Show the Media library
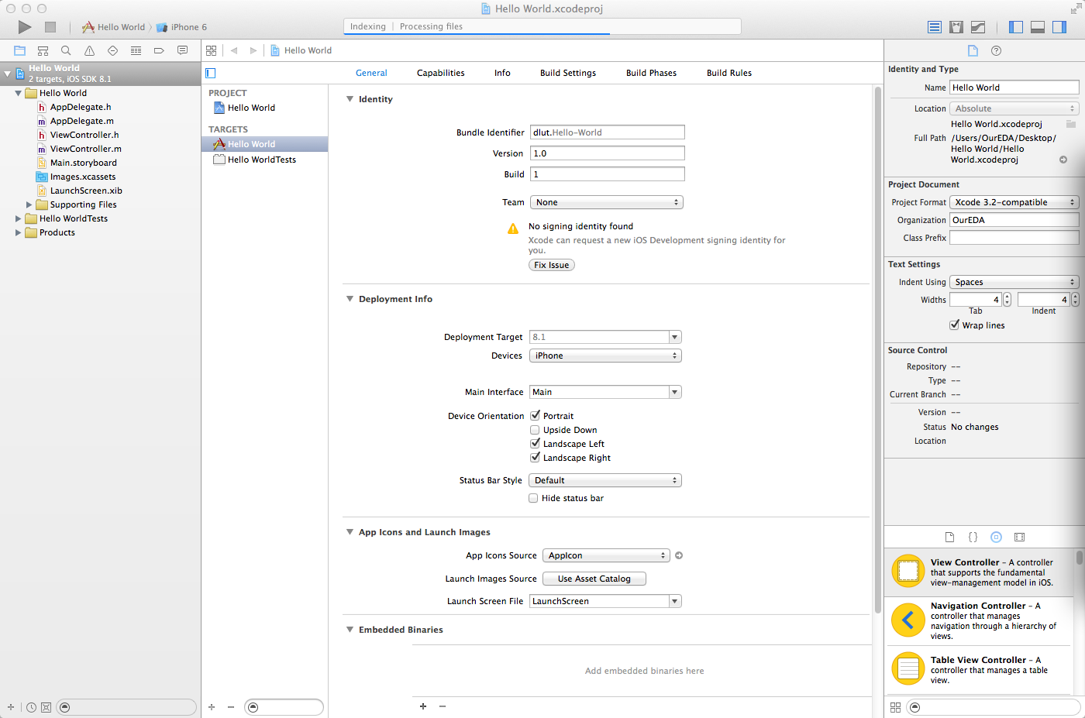The width and height of the screenshot is (1085, 718). (x=1020, y=537)
